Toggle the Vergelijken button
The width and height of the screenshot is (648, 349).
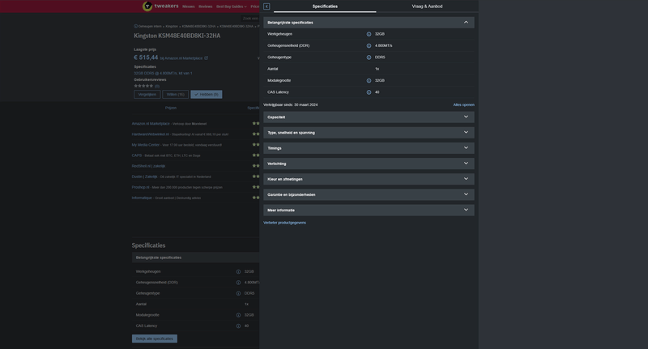tap(147, 95)
